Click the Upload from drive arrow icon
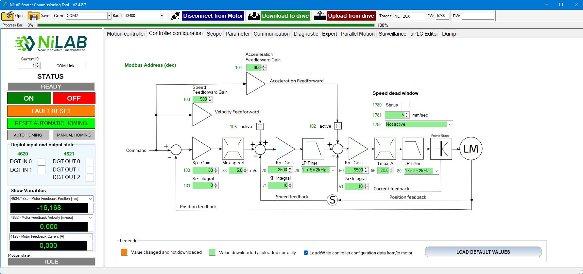583x274 pixels. coord(320,16)
